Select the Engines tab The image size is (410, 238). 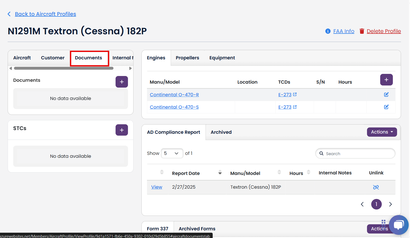tap(156, 58)
